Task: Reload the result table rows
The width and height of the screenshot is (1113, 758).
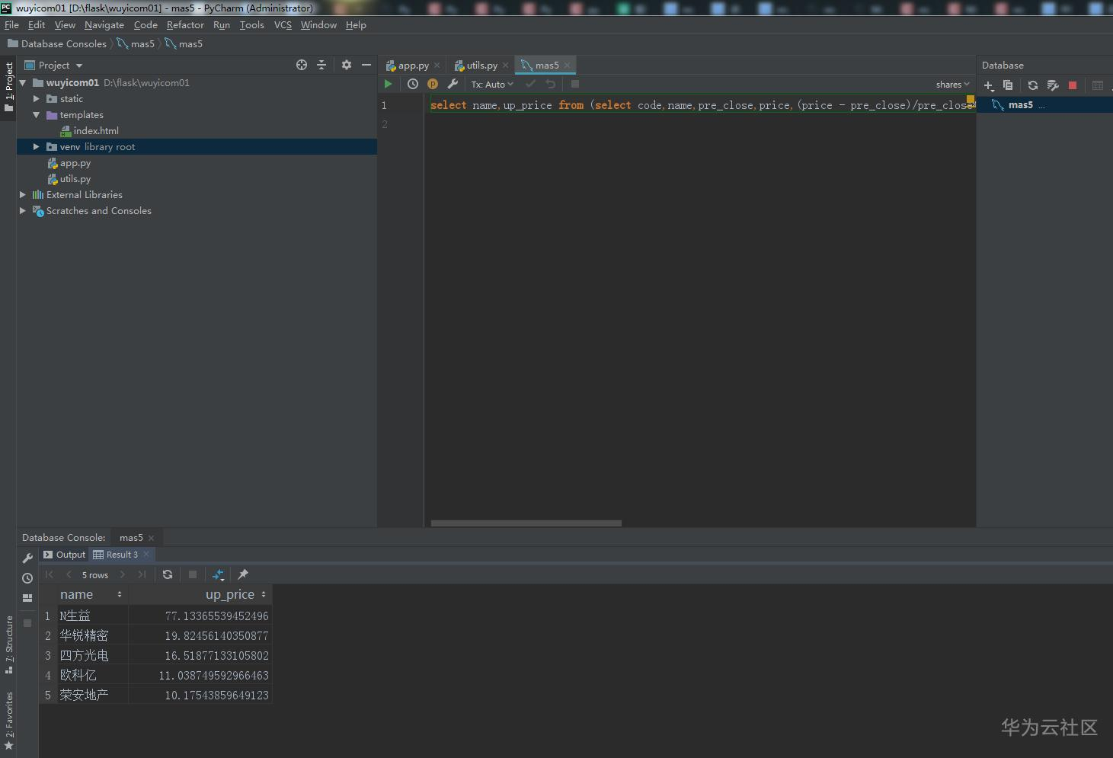Action: click(168, 574)
